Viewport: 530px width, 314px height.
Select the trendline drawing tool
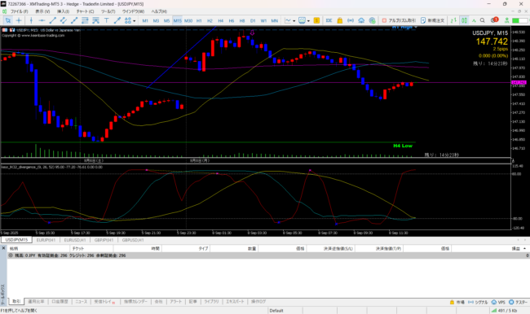tap(52, 20)
